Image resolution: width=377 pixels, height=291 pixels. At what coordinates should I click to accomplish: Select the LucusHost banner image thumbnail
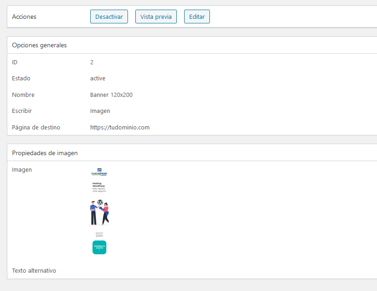(99, 211)
